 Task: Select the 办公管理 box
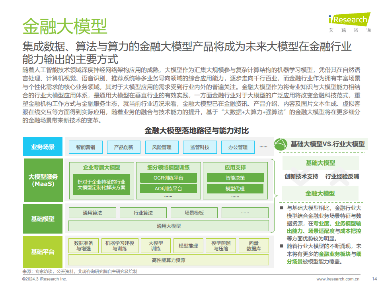coord(238,147)
